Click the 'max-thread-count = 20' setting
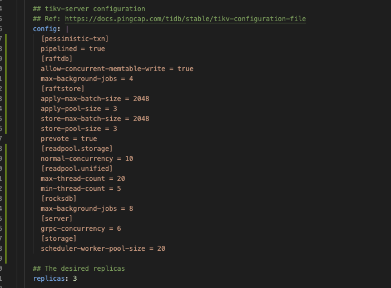 tap(82, 179)
